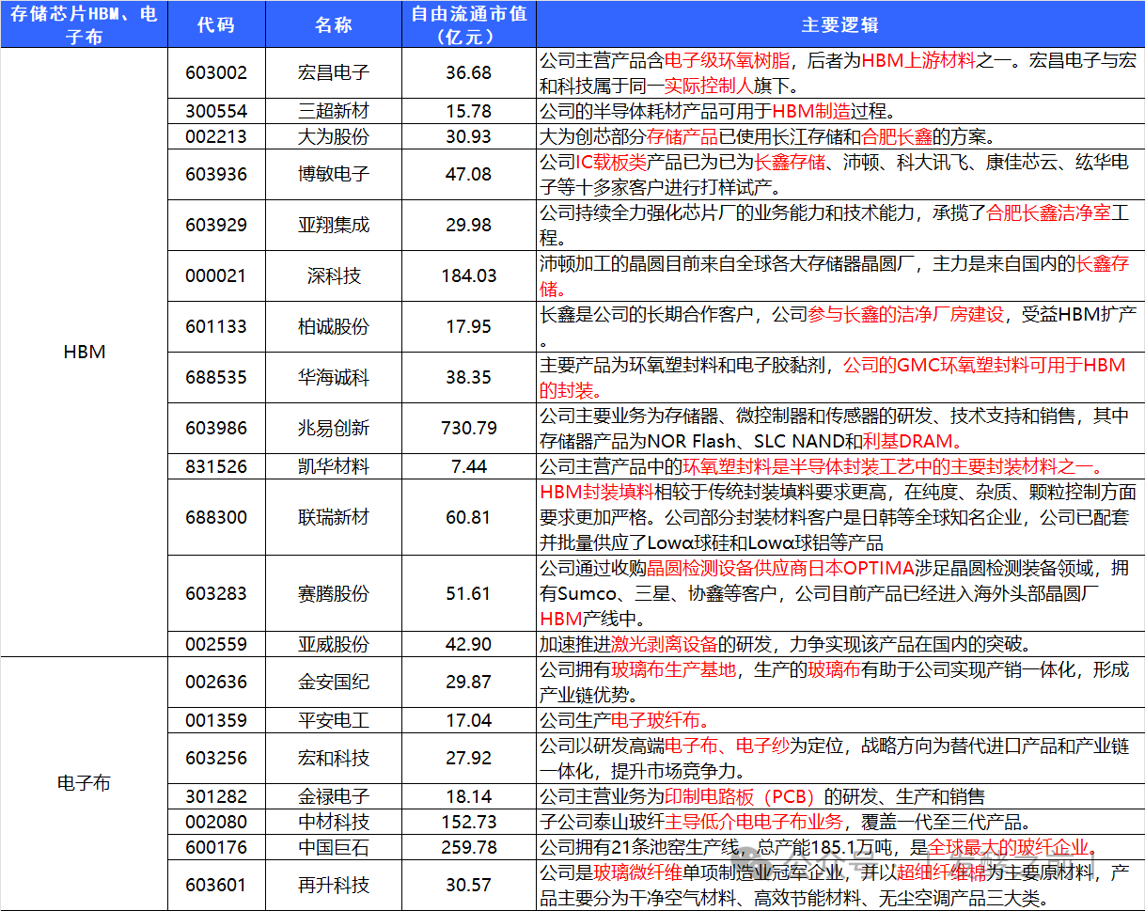Click stock code "300554"
The image size is (1145, 911).
[216, 111]
